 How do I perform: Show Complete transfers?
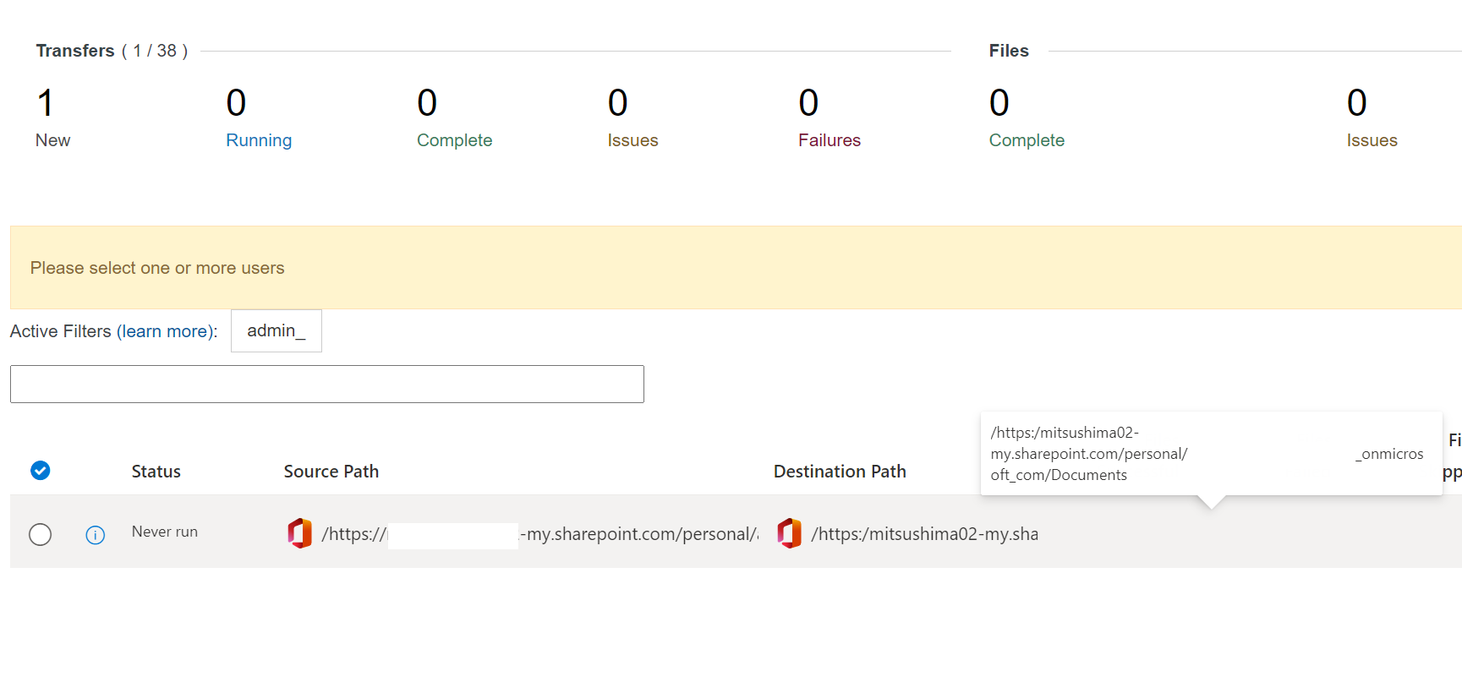(454, 118)
